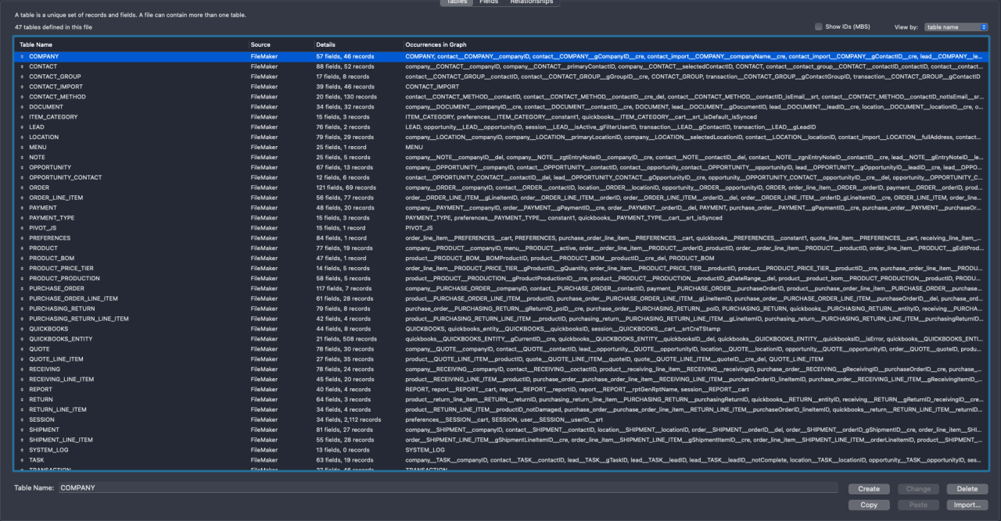Switch to the Relationships tab
Screen dimensions: 1001x521
[532, 2]
